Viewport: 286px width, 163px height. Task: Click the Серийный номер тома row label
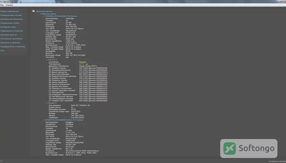(59, 112)
